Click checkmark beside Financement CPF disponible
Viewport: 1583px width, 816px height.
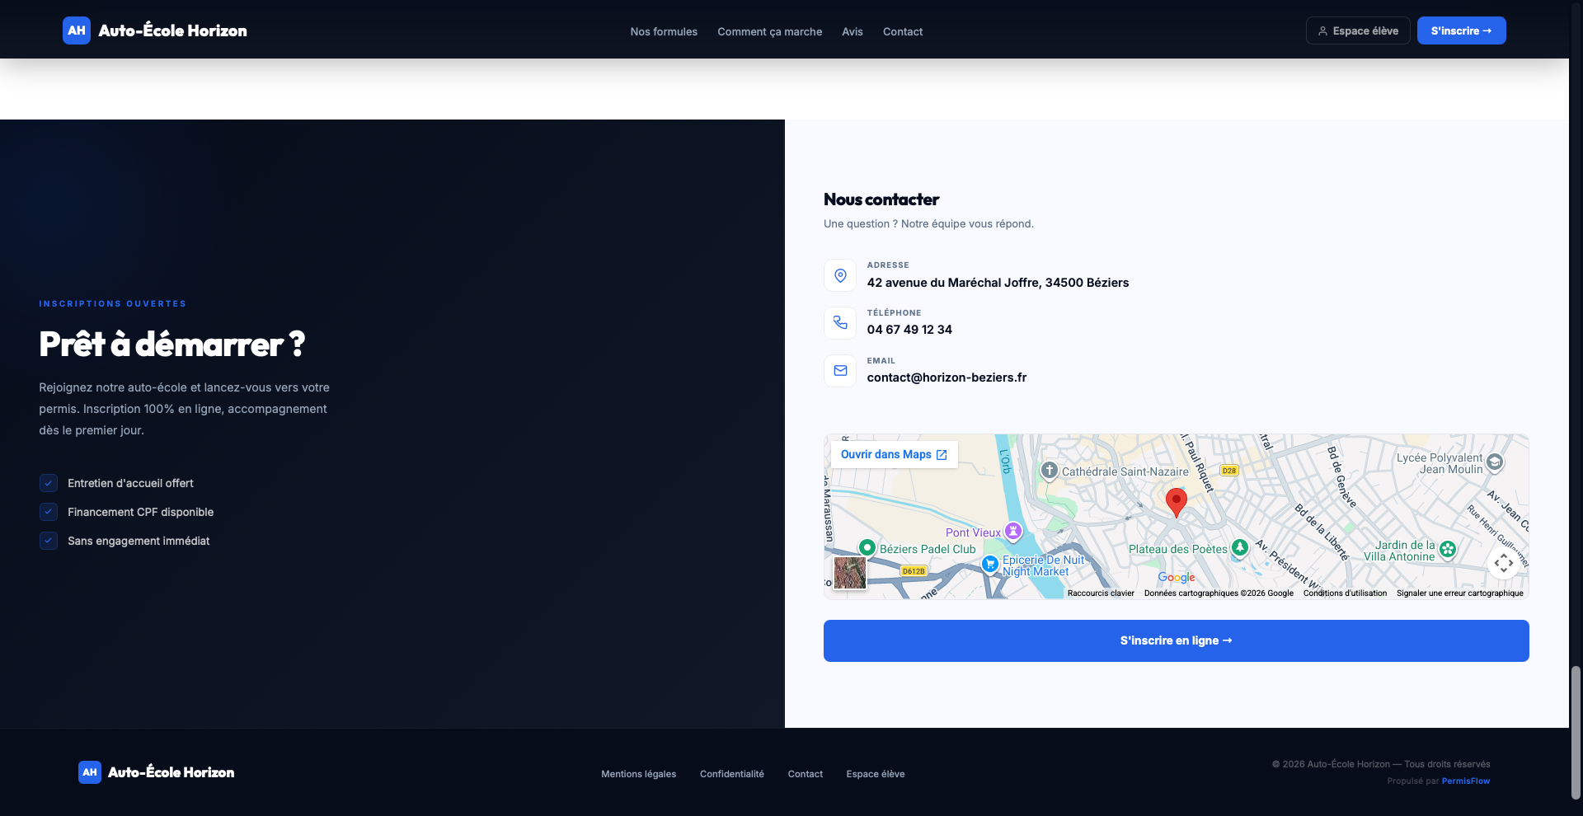pos(49,512)
